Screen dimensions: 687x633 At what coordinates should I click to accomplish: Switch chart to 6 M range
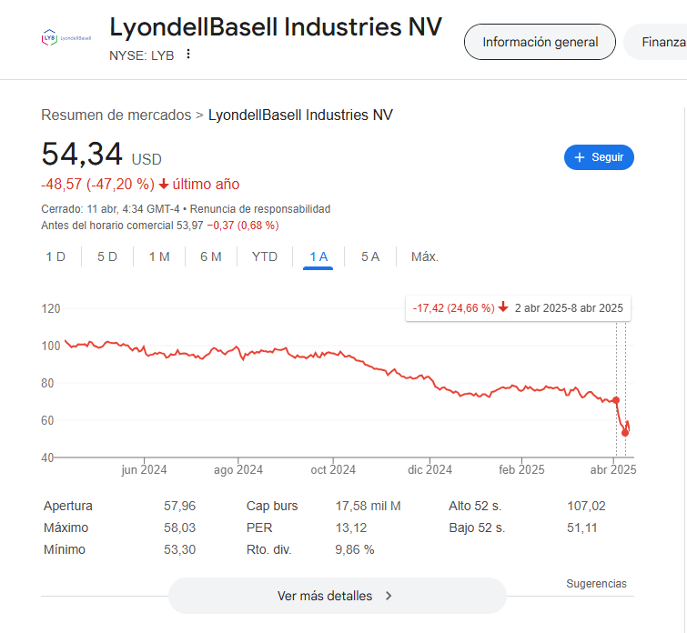tap(211, 256)
